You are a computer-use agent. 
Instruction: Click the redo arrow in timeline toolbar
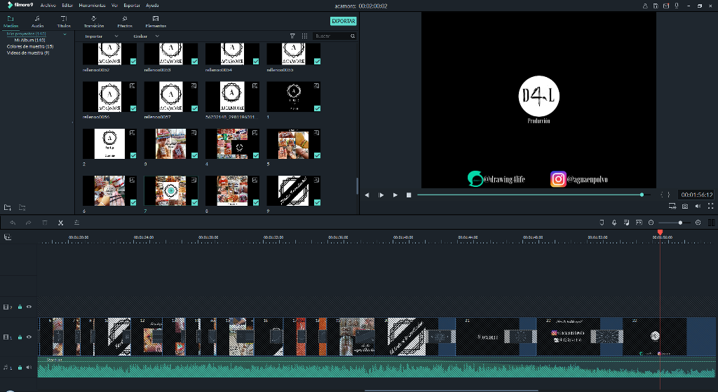(28, 223)
